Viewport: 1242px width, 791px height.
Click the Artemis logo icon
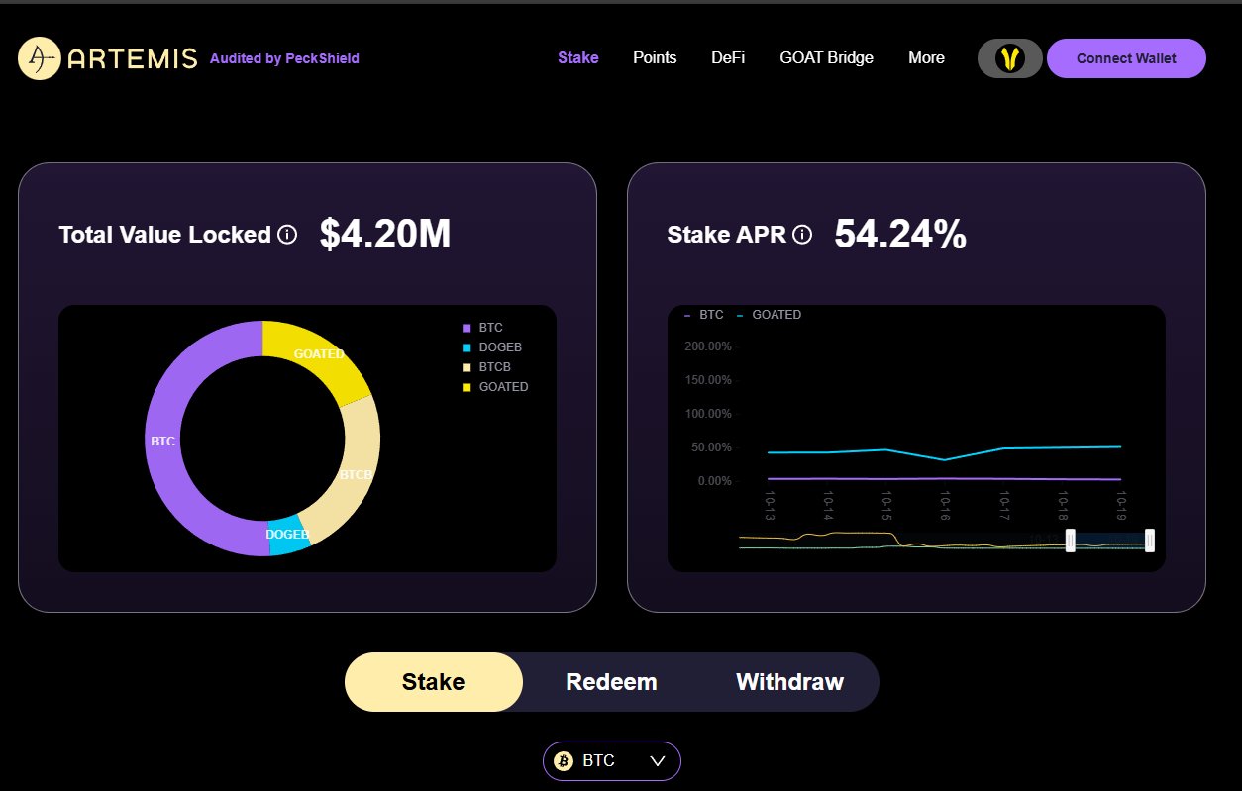pyautogui.click(x=40, y=59)
